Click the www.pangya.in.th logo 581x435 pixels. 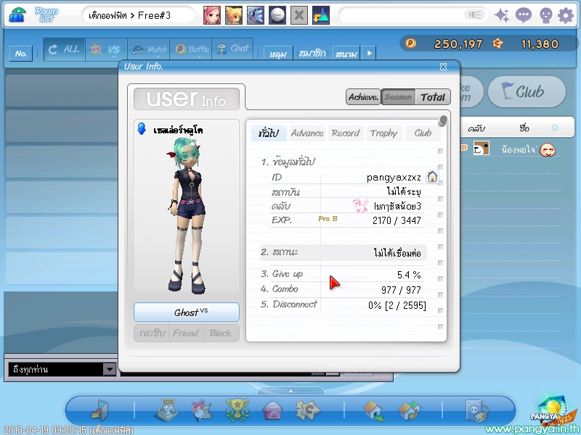(532, 429)
